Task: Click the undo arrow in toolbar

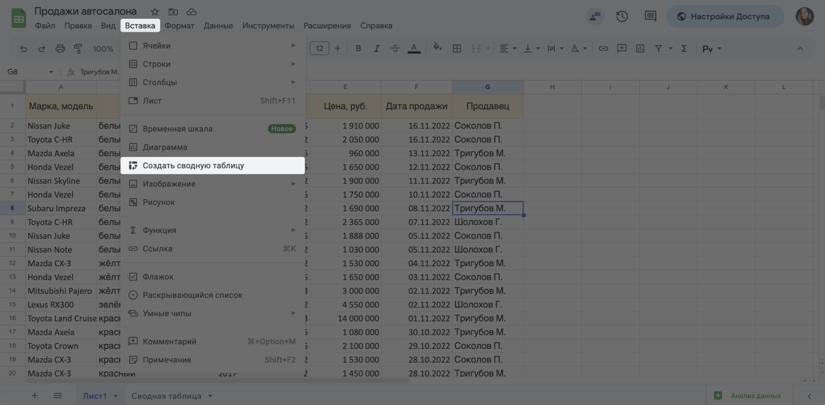Action: [x=24, y=49]
